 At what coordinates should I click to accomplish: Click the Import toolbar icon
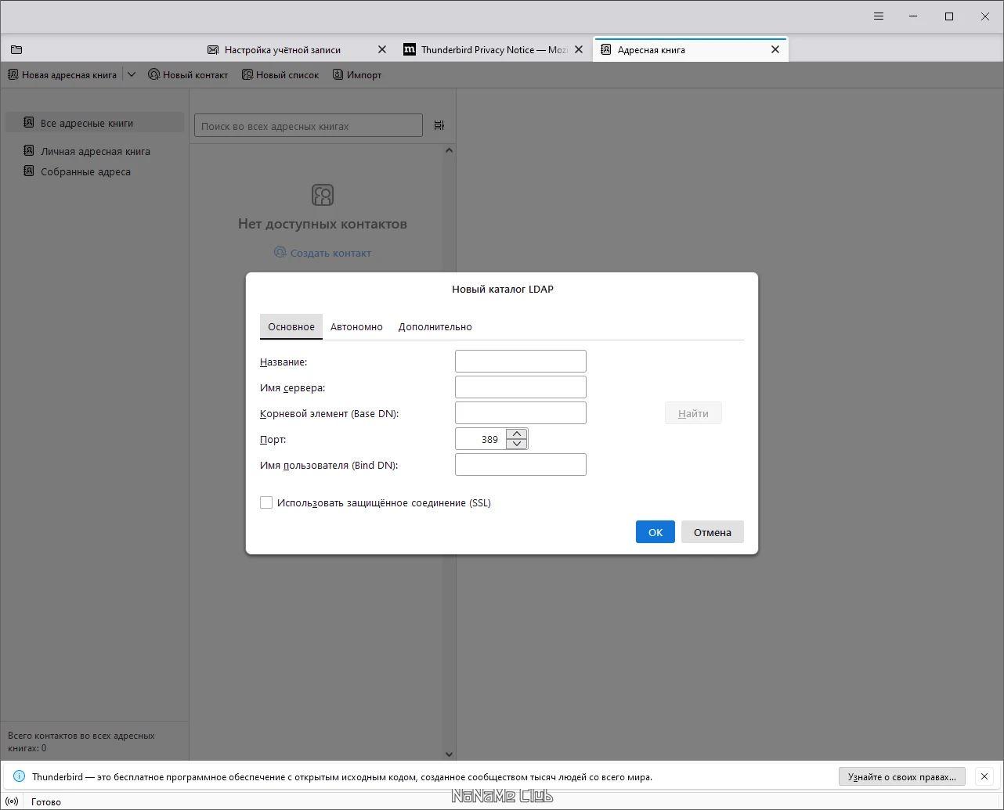(338, 74)
